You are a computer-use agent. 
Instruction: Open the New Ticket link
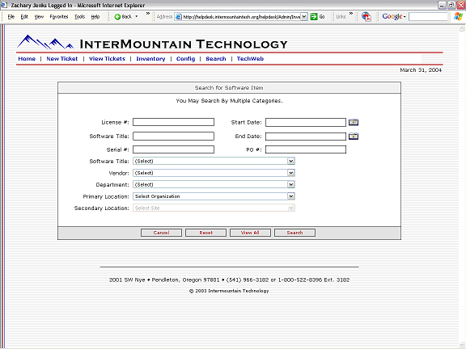[x=61, y=59]
